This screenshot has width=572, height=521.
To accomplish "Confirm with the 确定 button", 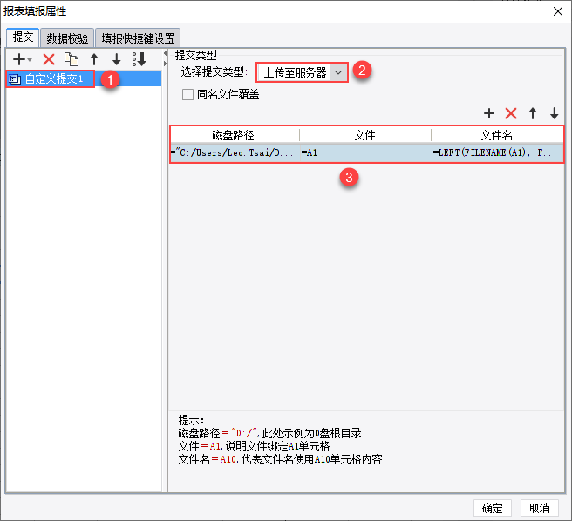I will (492, 508).
